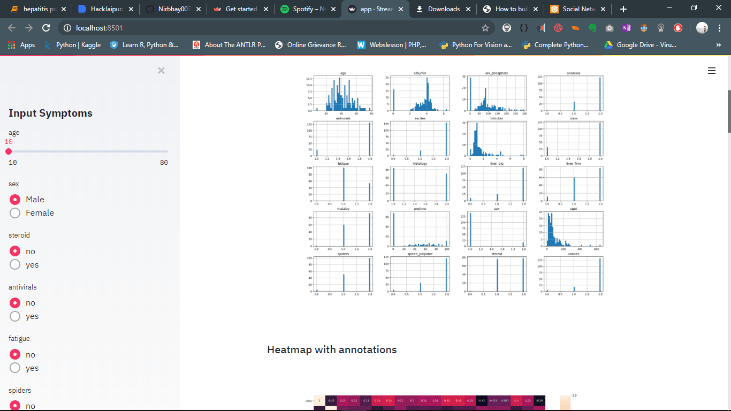Close the Downloads tab
Screen dimensions: 731x411
468,9
